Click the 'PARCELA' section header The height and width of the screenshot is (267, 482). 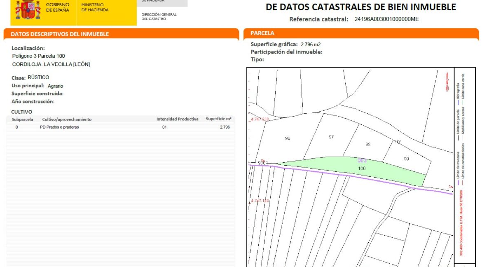coord(262,33)
